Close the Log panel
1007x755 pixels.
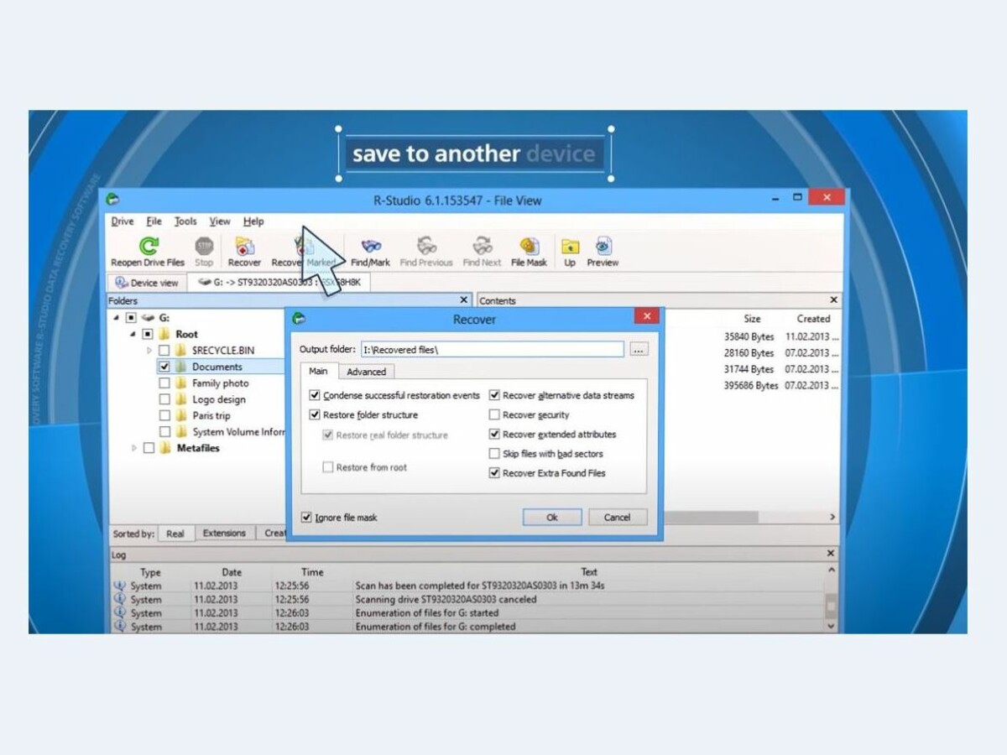pos(831,554)
